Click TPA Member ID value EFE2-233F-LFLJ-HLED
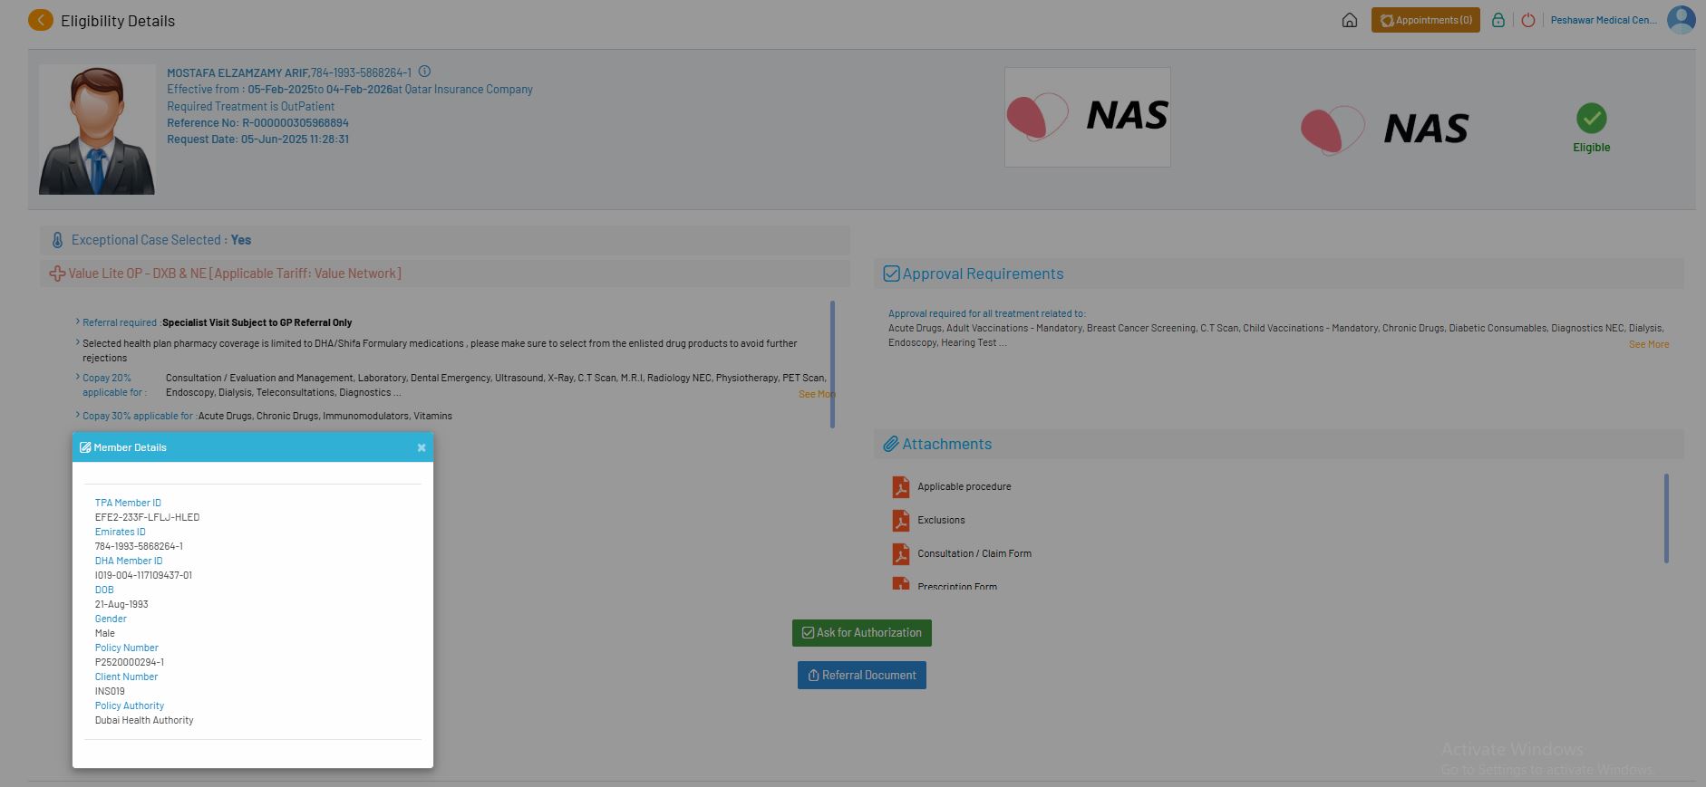1706x787 pixels. [147, 517]
